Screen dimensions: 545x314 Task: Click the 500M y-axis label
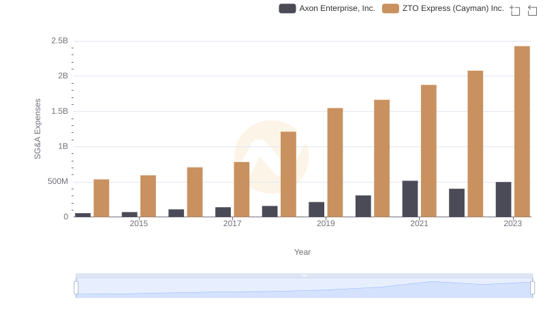click(x=58, y=181)
